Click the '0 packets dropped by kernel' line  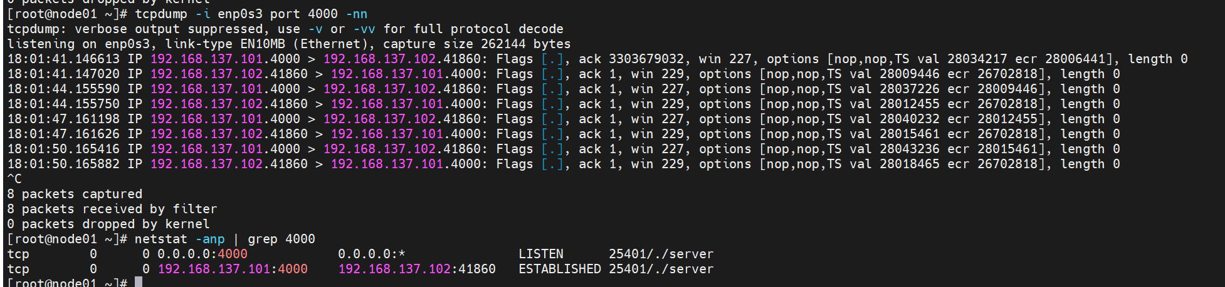[x=108, y=224]
